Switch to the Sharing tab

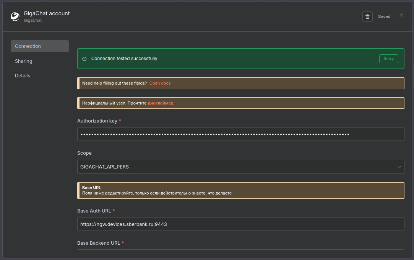pos(23,61)
